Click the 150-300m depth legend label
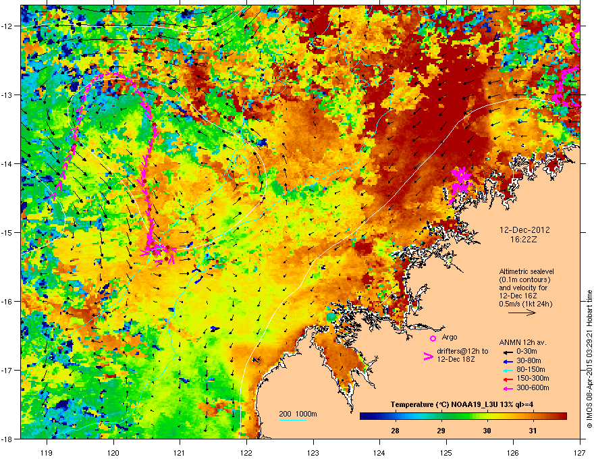 (533, 378)
